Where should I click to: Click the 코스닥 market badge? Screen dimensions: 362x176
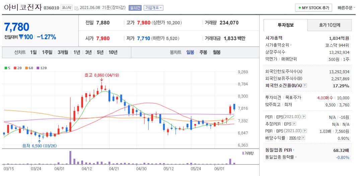(x=67, y=8)
